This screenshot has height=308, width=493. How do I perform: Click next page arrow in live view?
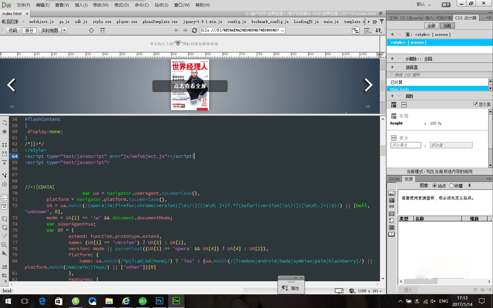[x=368, y=85]
